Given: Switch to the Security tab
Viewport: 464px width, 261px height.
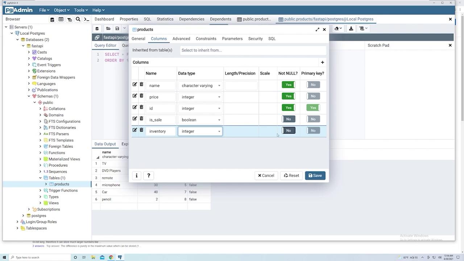Looking at the screenshot, I should (256, 39).
